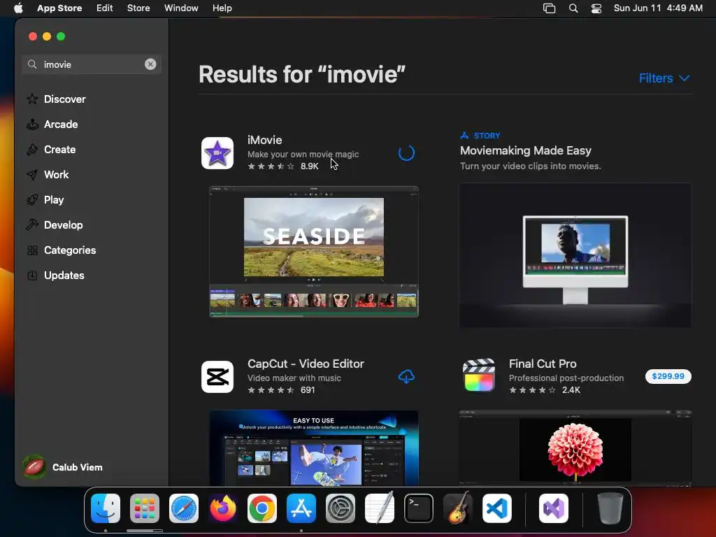
Task: Click the Final Cut Pro 2.4K rating
Action: click(x=545, y=390)
